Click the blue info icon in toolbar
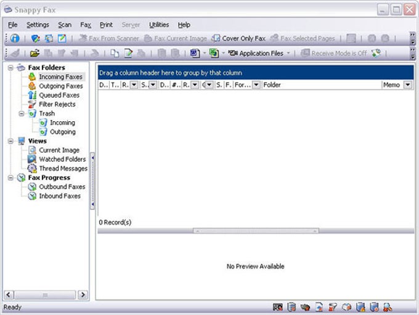This screenshot has width=419, height=315. click(15, 38)
